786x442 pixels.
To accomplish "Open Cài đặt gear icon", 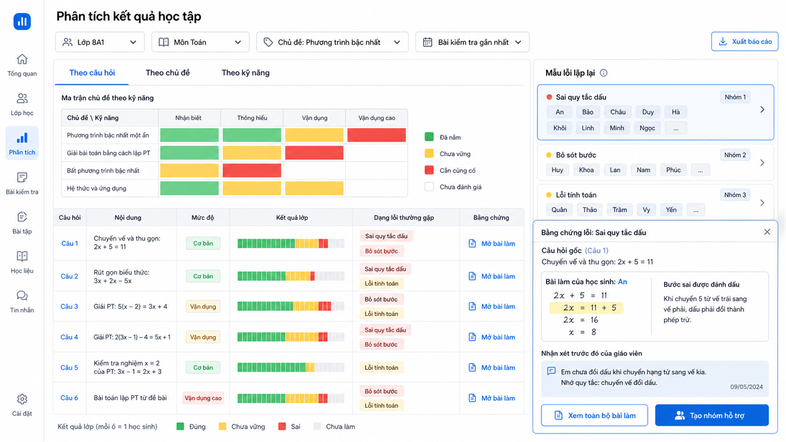I will pos(22,399).
